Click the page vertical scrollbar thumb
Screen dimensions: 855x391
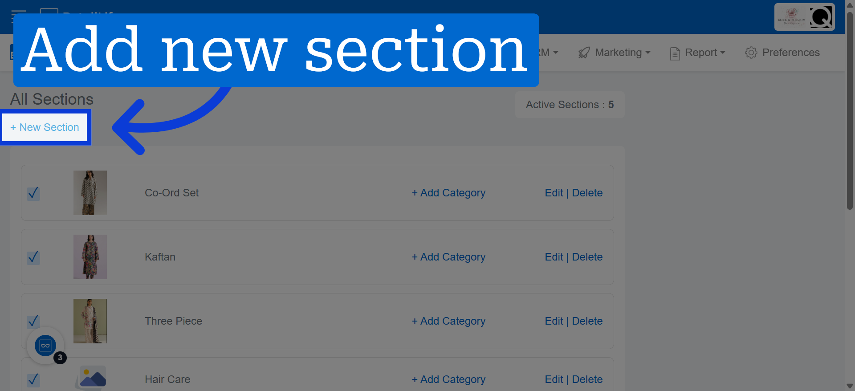click(x=850, y=111)
